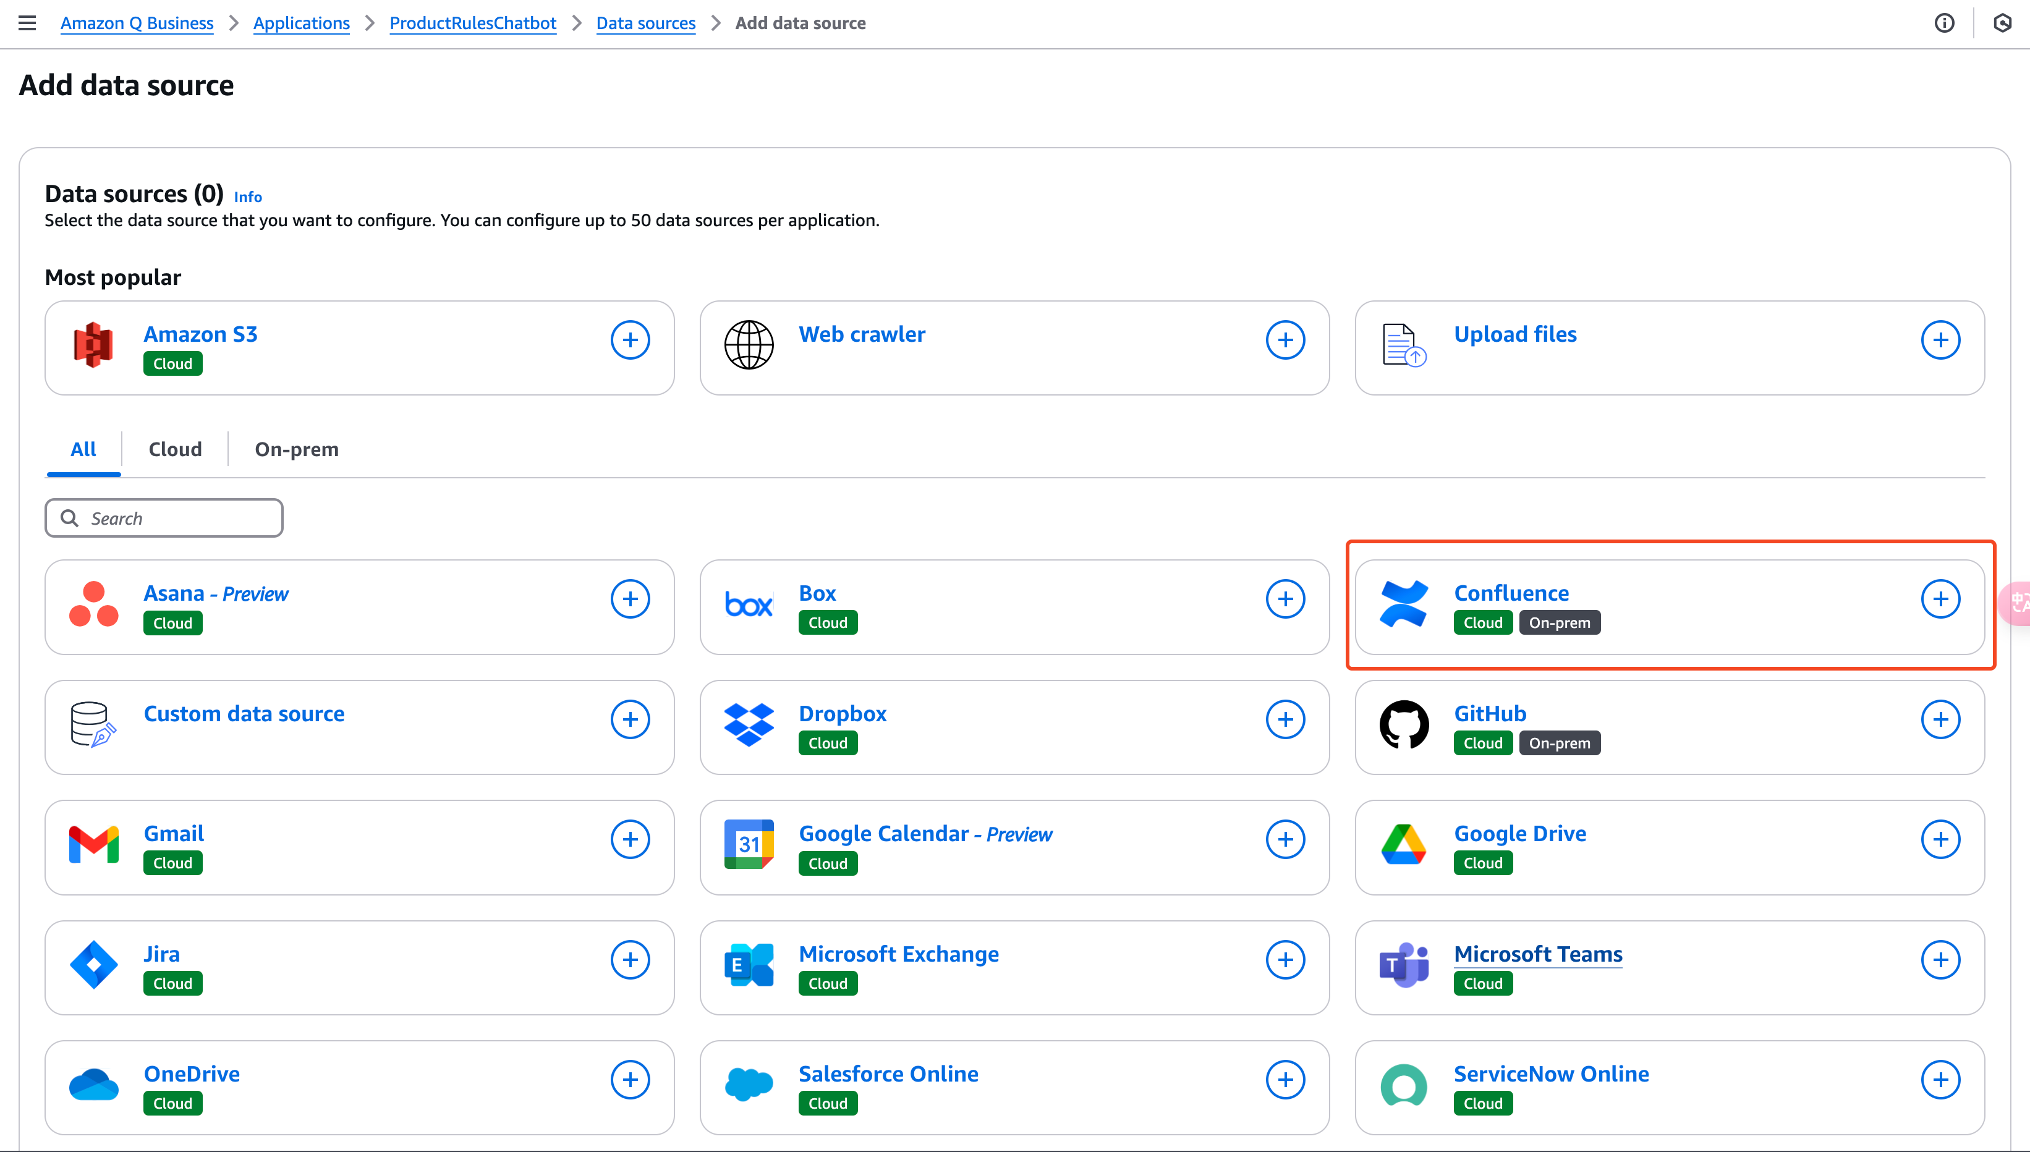
Task: Click the Microsoft Teams logo
Action: [1403, 965]
